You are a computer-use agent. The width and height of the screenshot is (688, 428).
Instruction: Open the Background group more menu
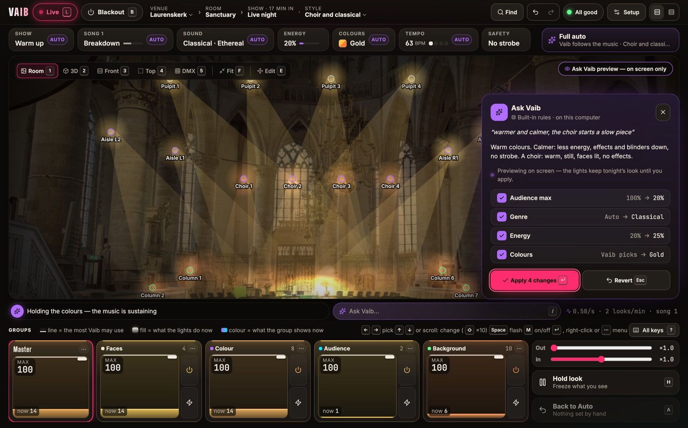pos(519,348)
